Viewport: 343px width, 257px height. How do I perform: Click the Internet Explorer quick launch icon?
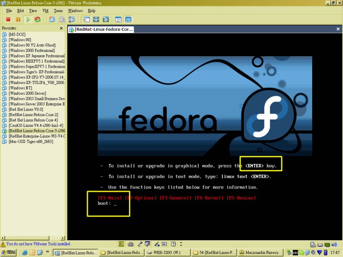tap(25, 253)
